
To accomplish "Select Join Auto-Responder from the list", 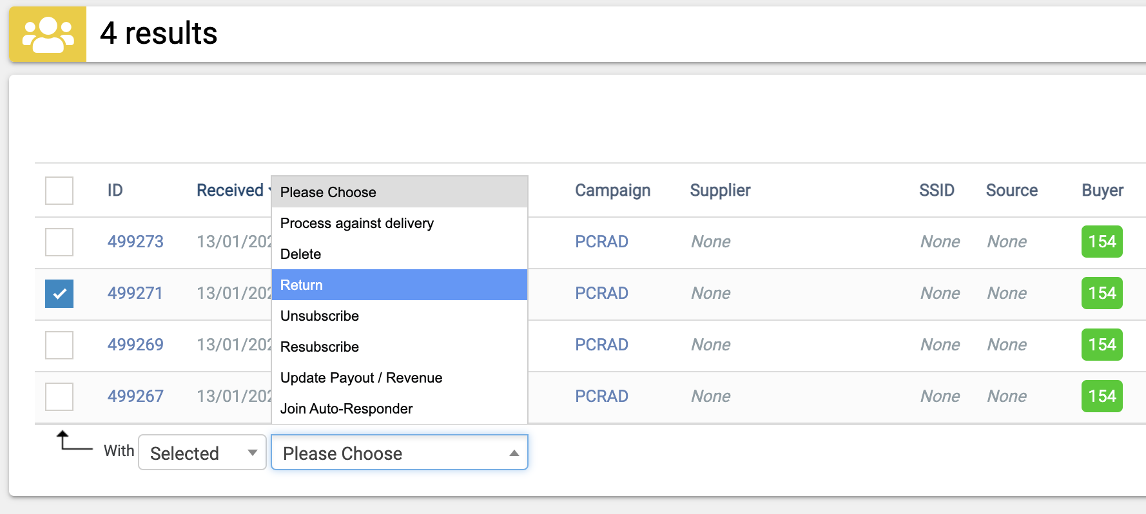I will coord(400,408).
